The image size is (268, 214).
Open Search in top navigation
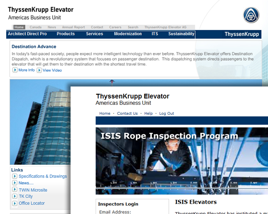133,27
